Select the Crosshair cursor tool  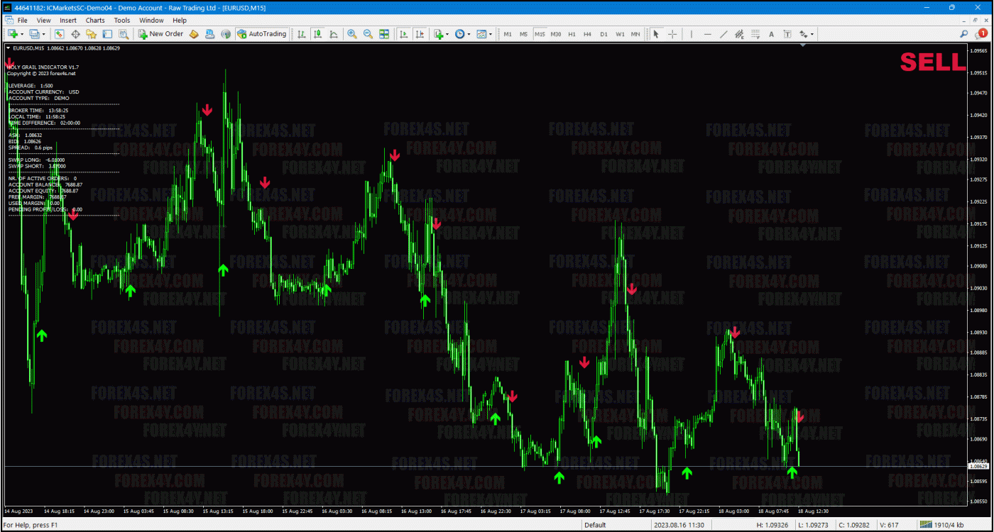[672, 34]
